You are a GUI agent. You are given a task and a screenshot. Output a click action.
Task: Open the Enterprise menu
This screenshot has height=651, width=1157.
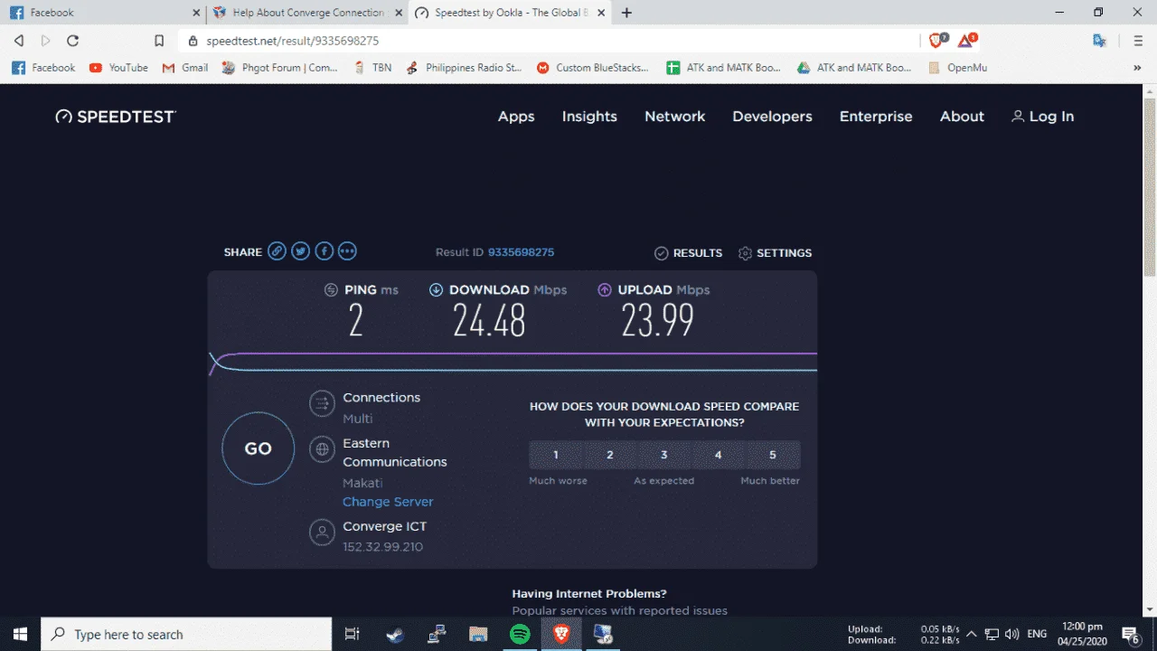pyautogui.click(x=876, y=117)
